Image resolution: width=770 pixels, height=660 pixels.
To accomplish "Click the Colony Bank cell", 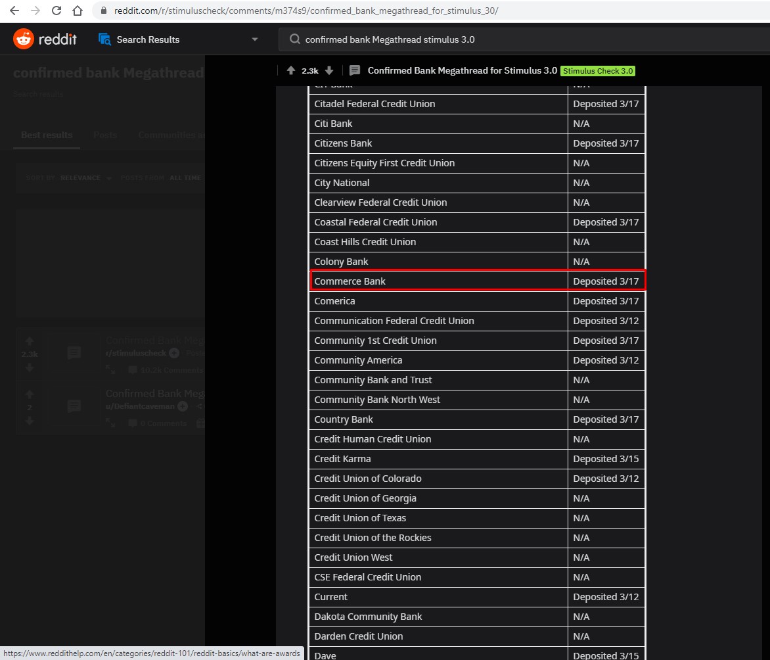I will pyautogui.click(x=438, y=262).
